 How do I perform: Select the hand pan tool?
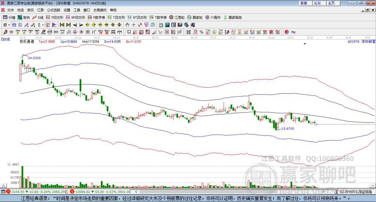tap(127, 25)
